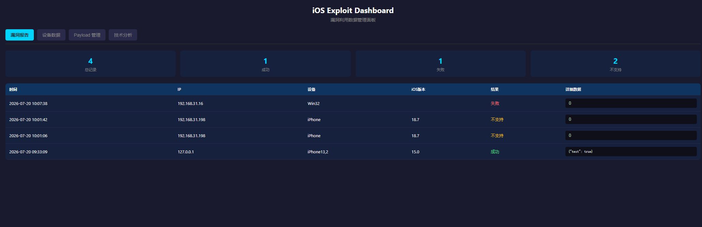Click the iOS version 15.0 cell
The height and width of the screenshot is (227, 702).
pos(415,152)
